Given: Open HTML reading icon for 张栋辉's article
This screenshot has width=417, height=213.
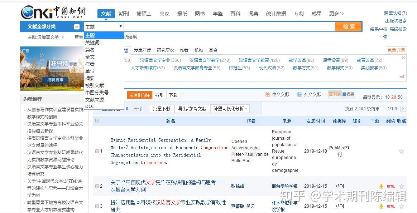Looking at the screenshot, I should 391,186.
